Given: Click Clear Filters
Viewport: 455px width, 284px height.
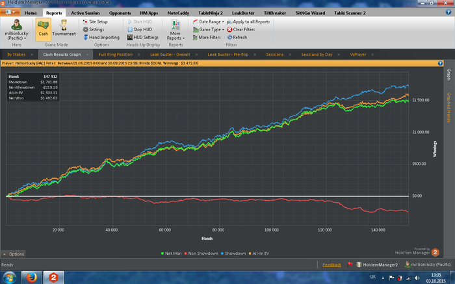Looking at the screenshot, I should point(241,30).
